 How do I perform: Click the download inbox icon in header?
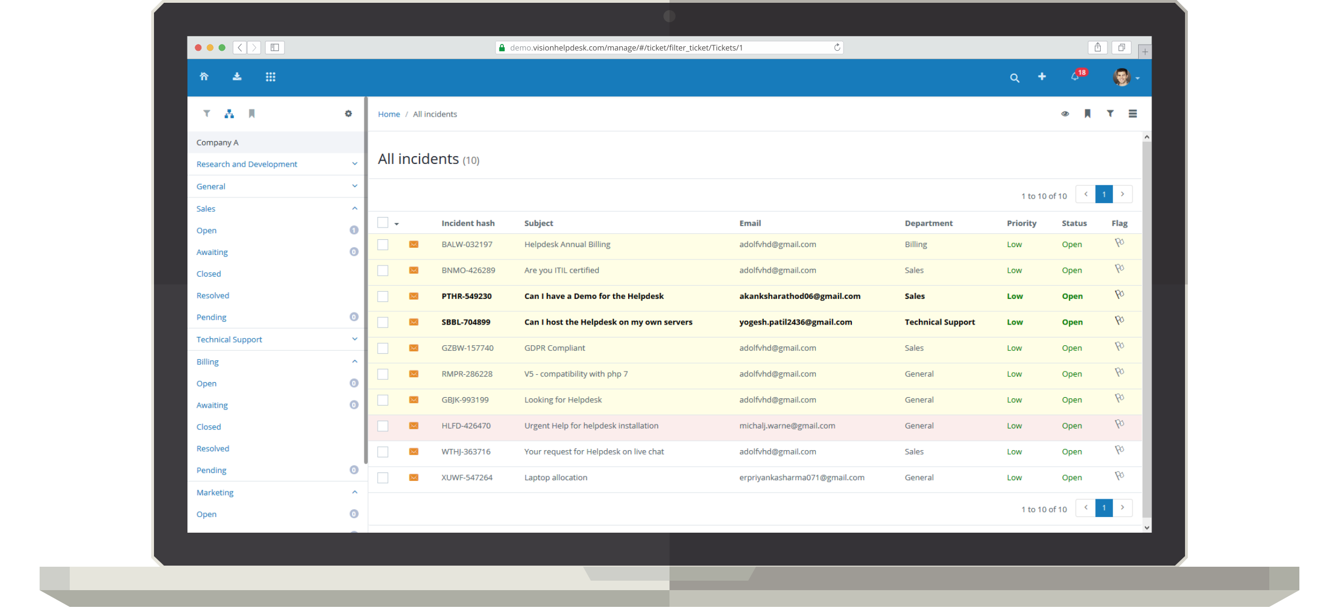pyautogui.click(x=237, y=77)
